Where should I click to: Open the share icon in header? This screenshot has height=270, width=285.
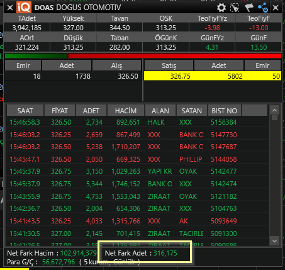[263, 8]
